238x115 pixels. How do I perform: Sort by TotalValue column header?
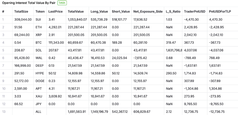coord(76,12)
